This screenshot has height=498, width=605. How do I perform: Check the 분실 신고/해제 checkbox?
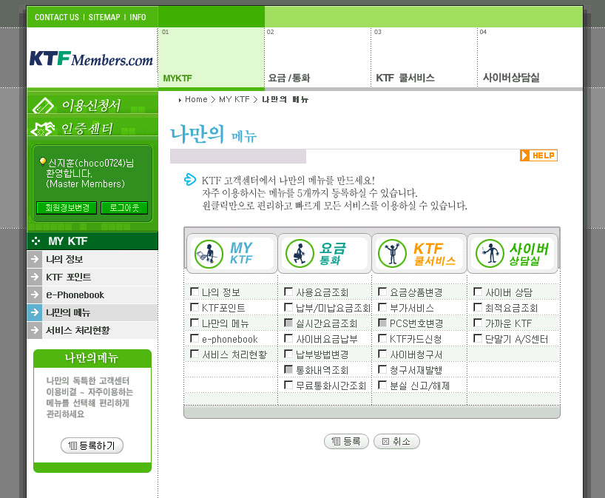click(x=382, y=385)
